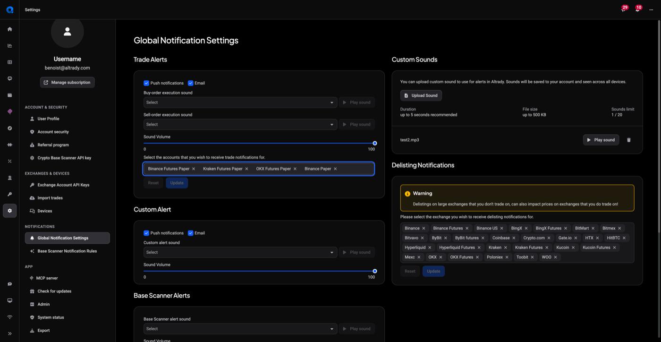Toggle Trade Alerts Email checkbox

coord(190,83)
